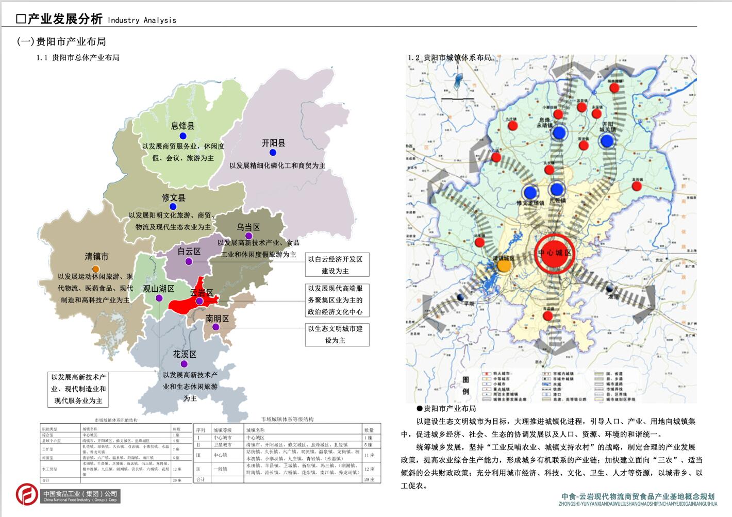Screen dimensions: 732x517
Task: Click the 中食-云岩现代物流商贸食品产业基地概念规划 footer title
Action: point(638,496)
